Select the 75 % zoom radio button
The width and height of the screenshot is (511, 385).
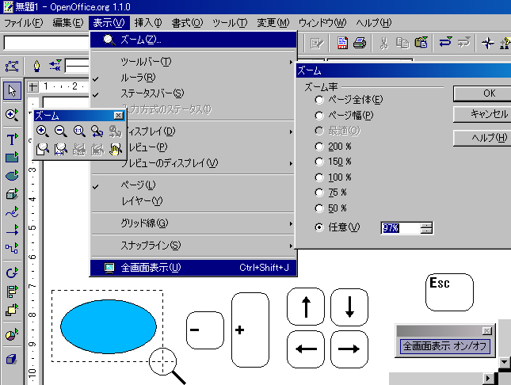tap(319, 192)
